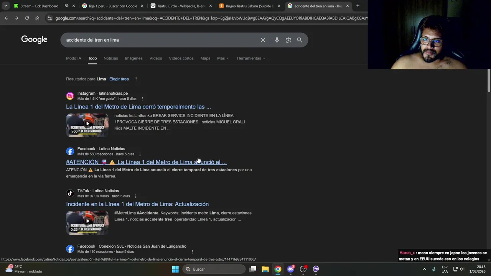Select the Maps results filter
This screenshot has height=276, width=491.
coord(205,58)
